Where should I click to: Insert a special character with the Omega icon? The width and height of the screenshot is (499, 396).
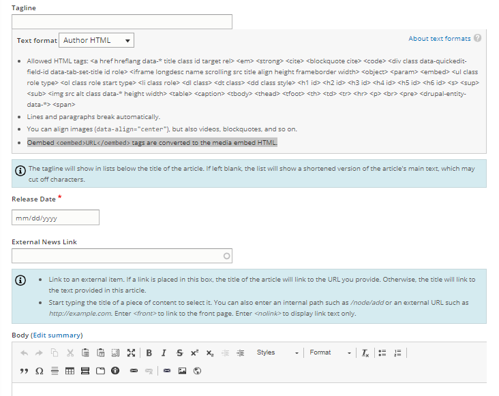click(x=39, y=371)
